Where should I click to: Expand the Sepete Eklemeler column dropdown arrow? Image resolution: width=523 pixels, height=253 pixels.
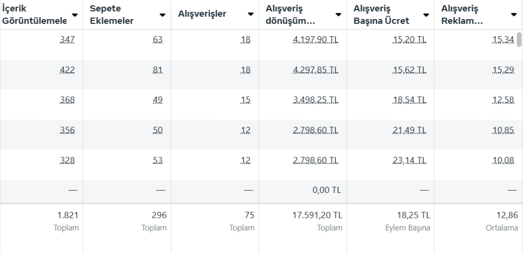click(x=163, y=15)
